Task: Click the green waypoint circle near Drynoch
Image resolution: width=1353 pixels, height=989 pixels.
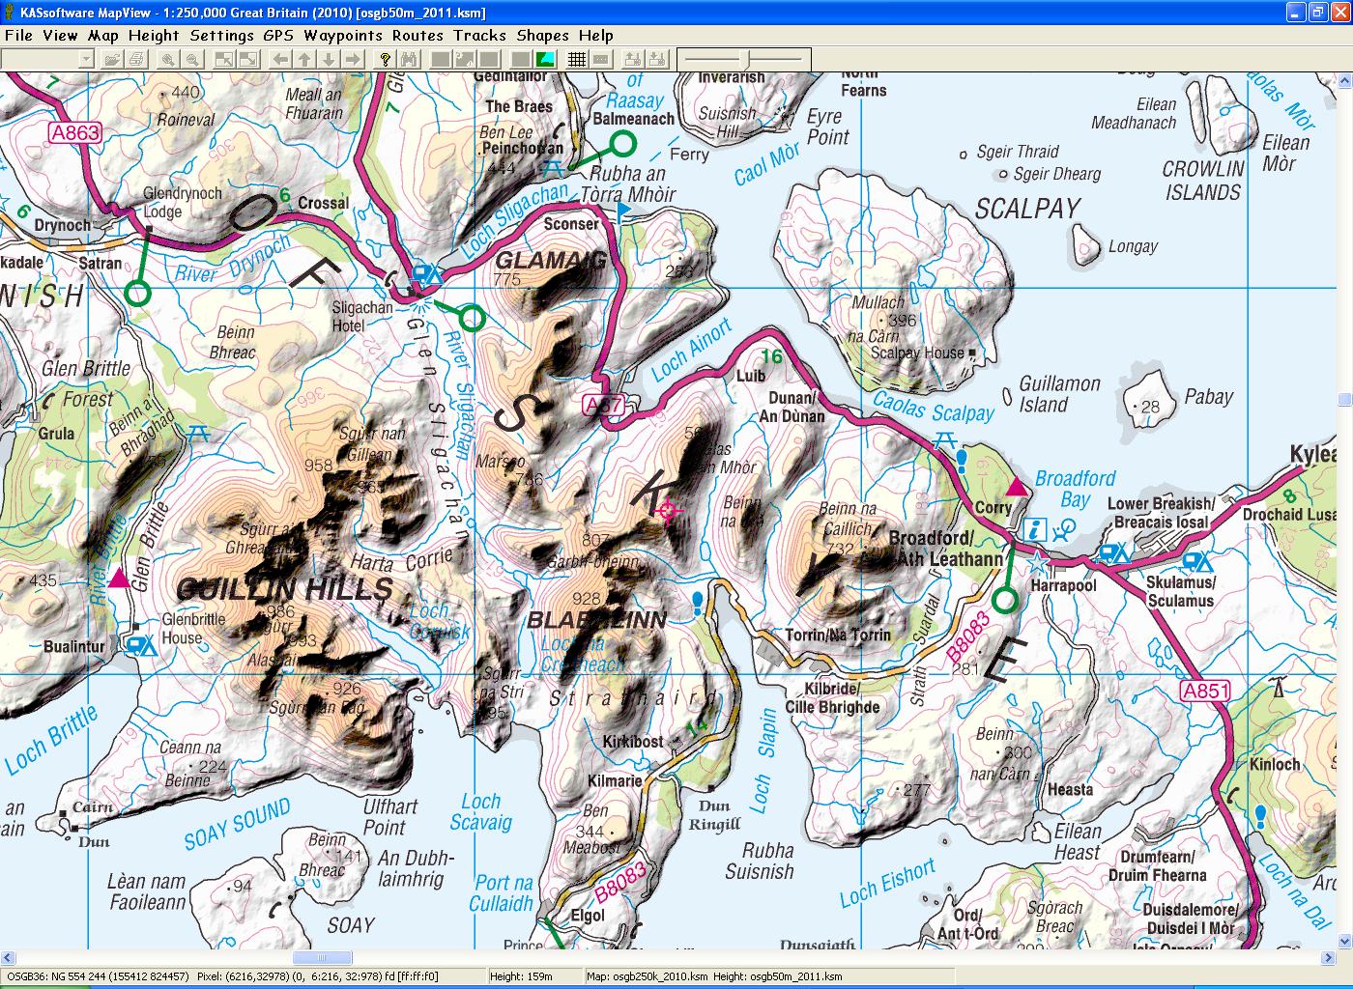Action: [139, 292]
